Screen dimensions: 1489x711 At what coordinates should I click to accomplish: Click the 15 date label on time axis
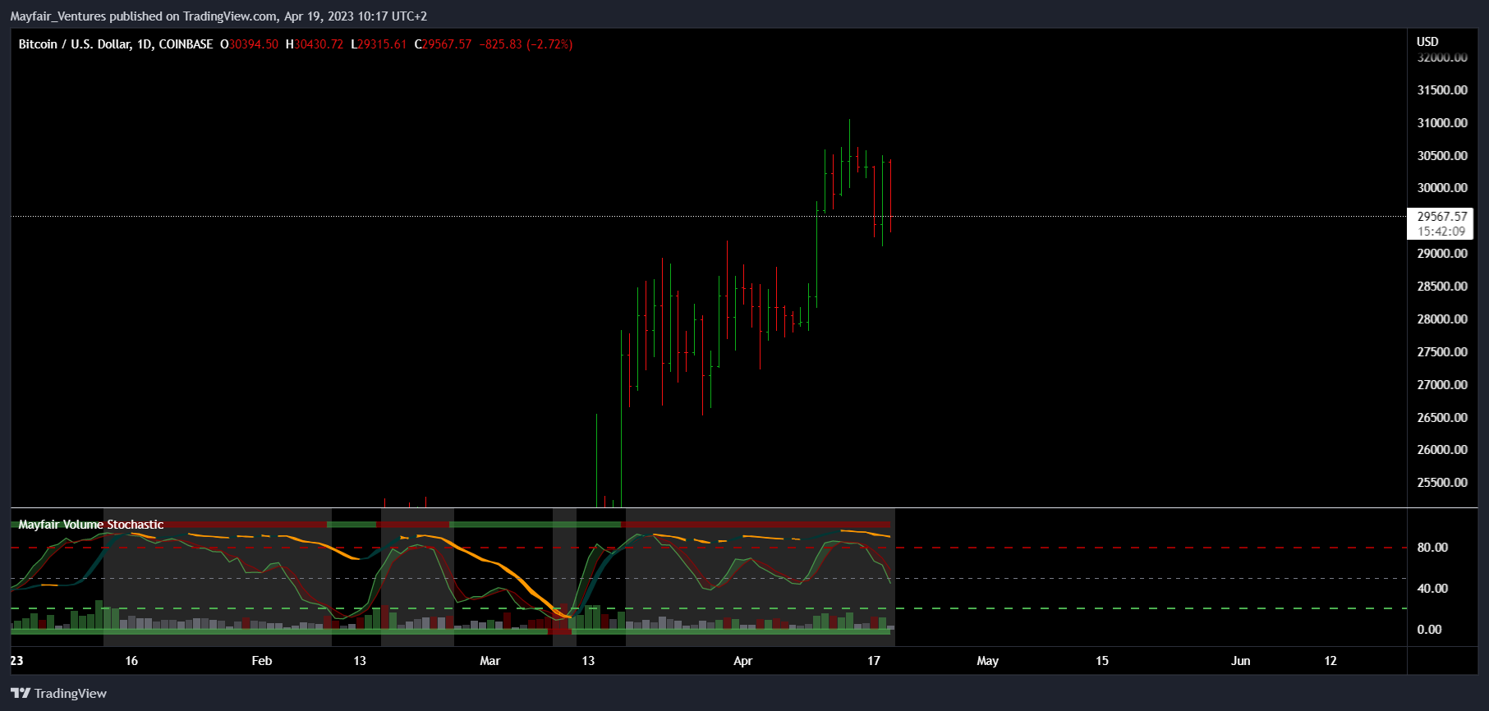1102,661
